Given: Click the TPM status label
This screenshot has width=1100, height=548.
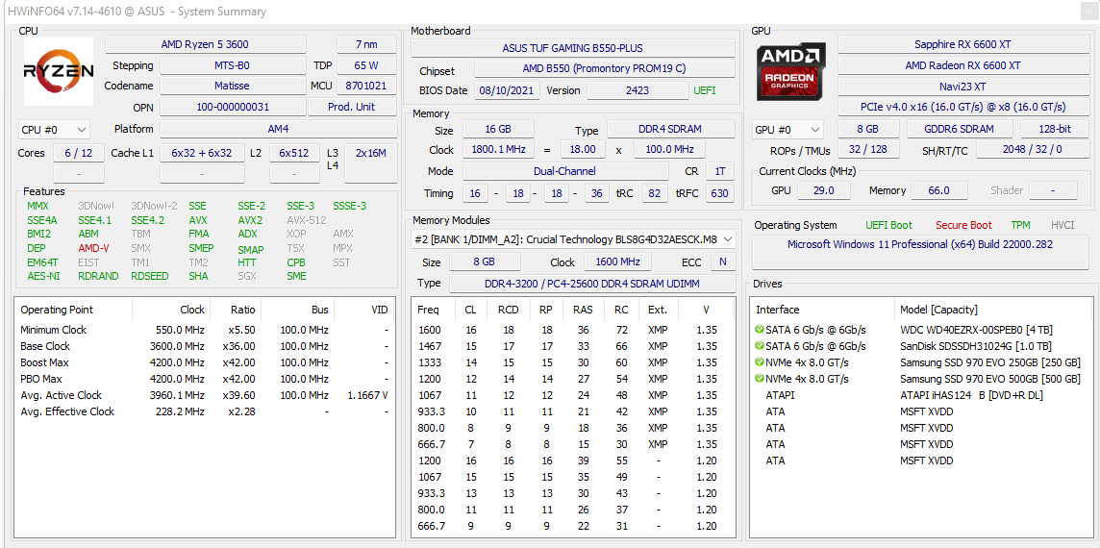Looking at the screenshot, I should (x=1021, y=225).
